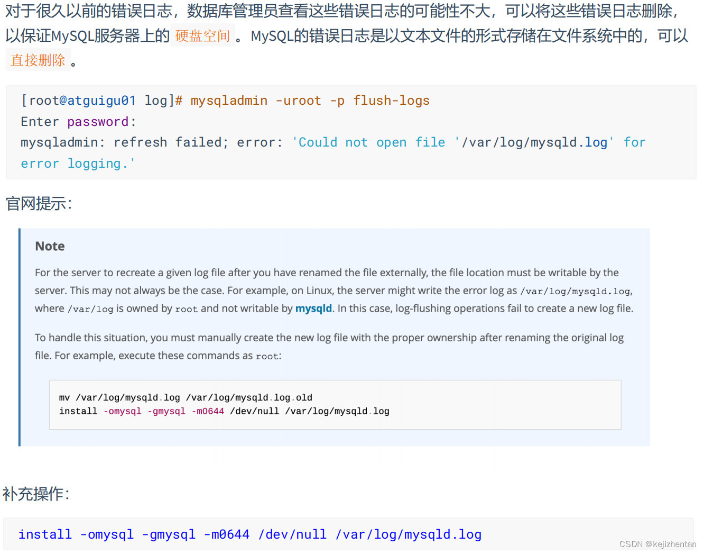
Task: Click the install command inside the Note box
Action: point(224,411)
